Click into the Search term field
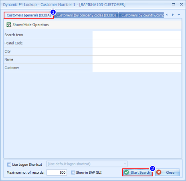The height and width of the screenshot is (181, 186). (137, 35)
